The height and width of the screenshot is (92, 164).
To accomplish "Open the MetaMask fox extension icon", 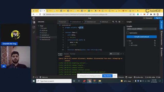I will [145, 14].
